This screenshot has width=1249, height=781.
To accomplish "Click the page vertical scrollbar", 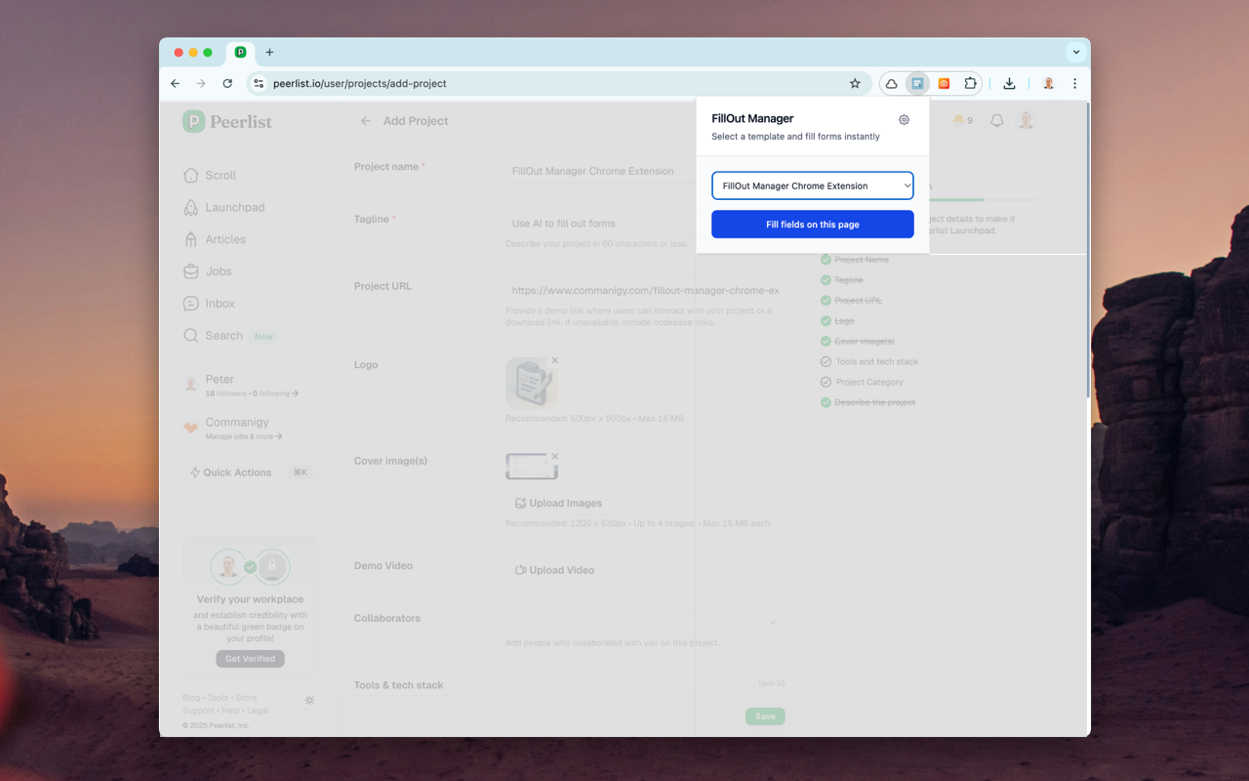I will [x=1088, y=249].
